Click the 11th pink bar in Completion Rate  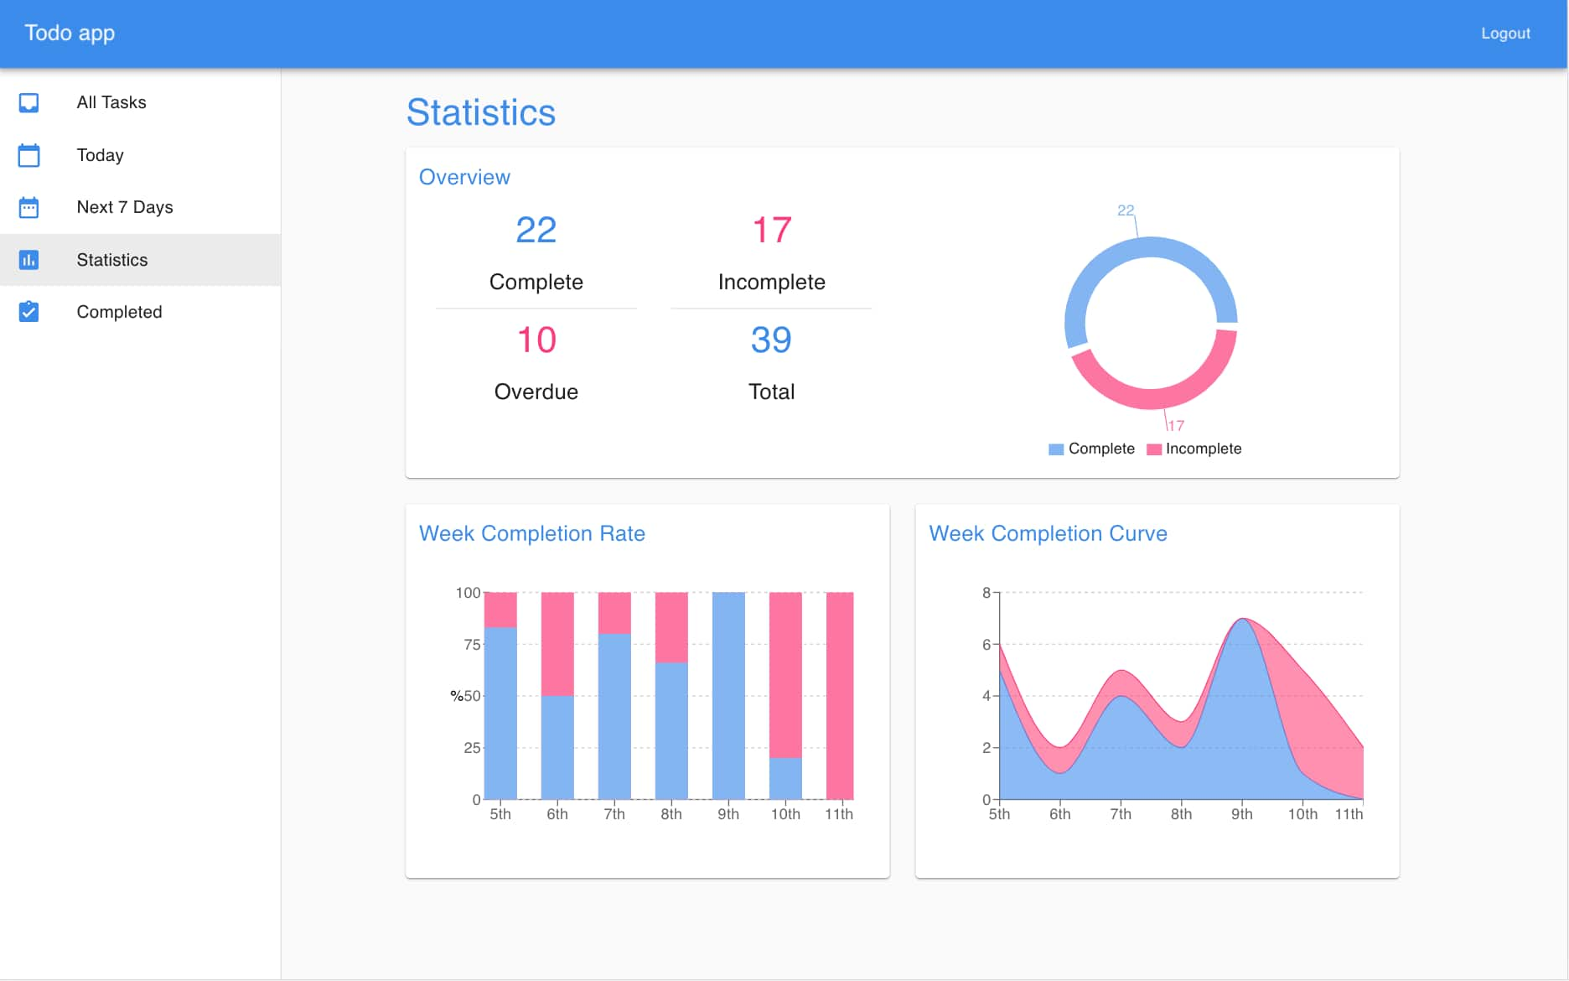click(840, 695)
